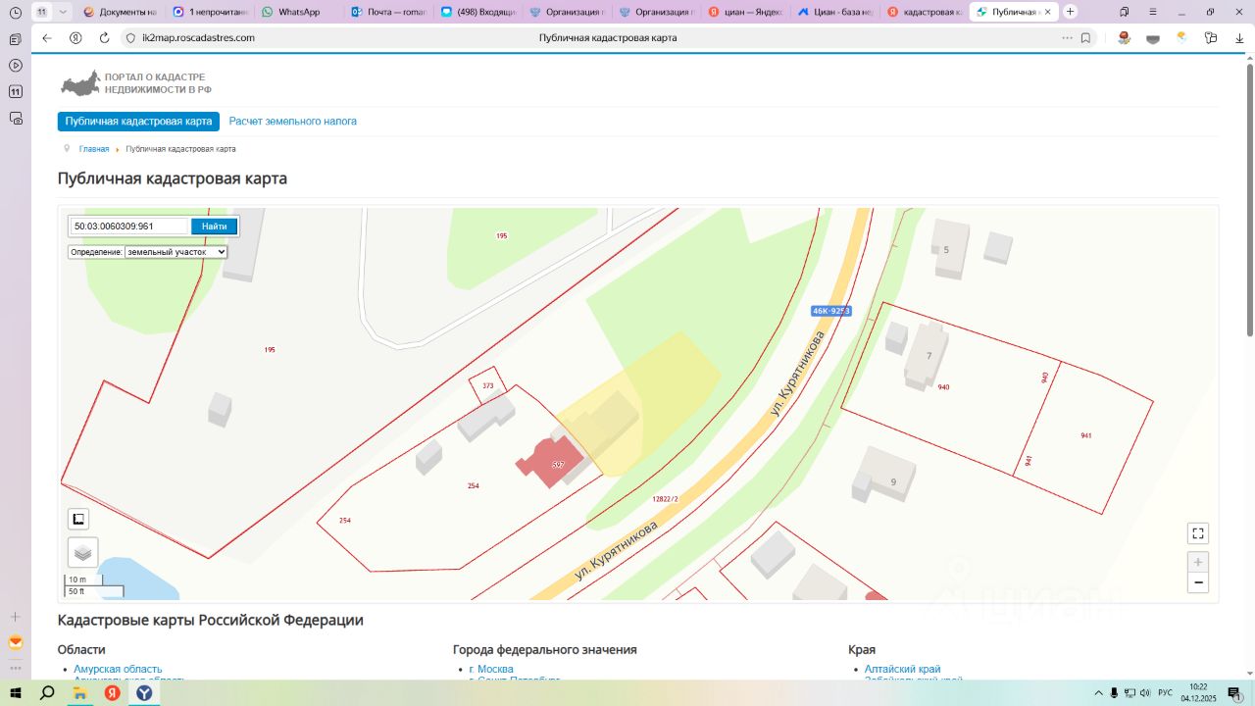
Task: Open г. Москва link
Action: (x=491, y=669)
